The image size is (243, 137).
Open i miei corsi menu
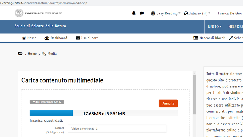pos(90,38)
